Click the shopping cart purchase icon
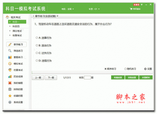Image resolution: width=157 pixels, height=114 pixels. [131, 9]
